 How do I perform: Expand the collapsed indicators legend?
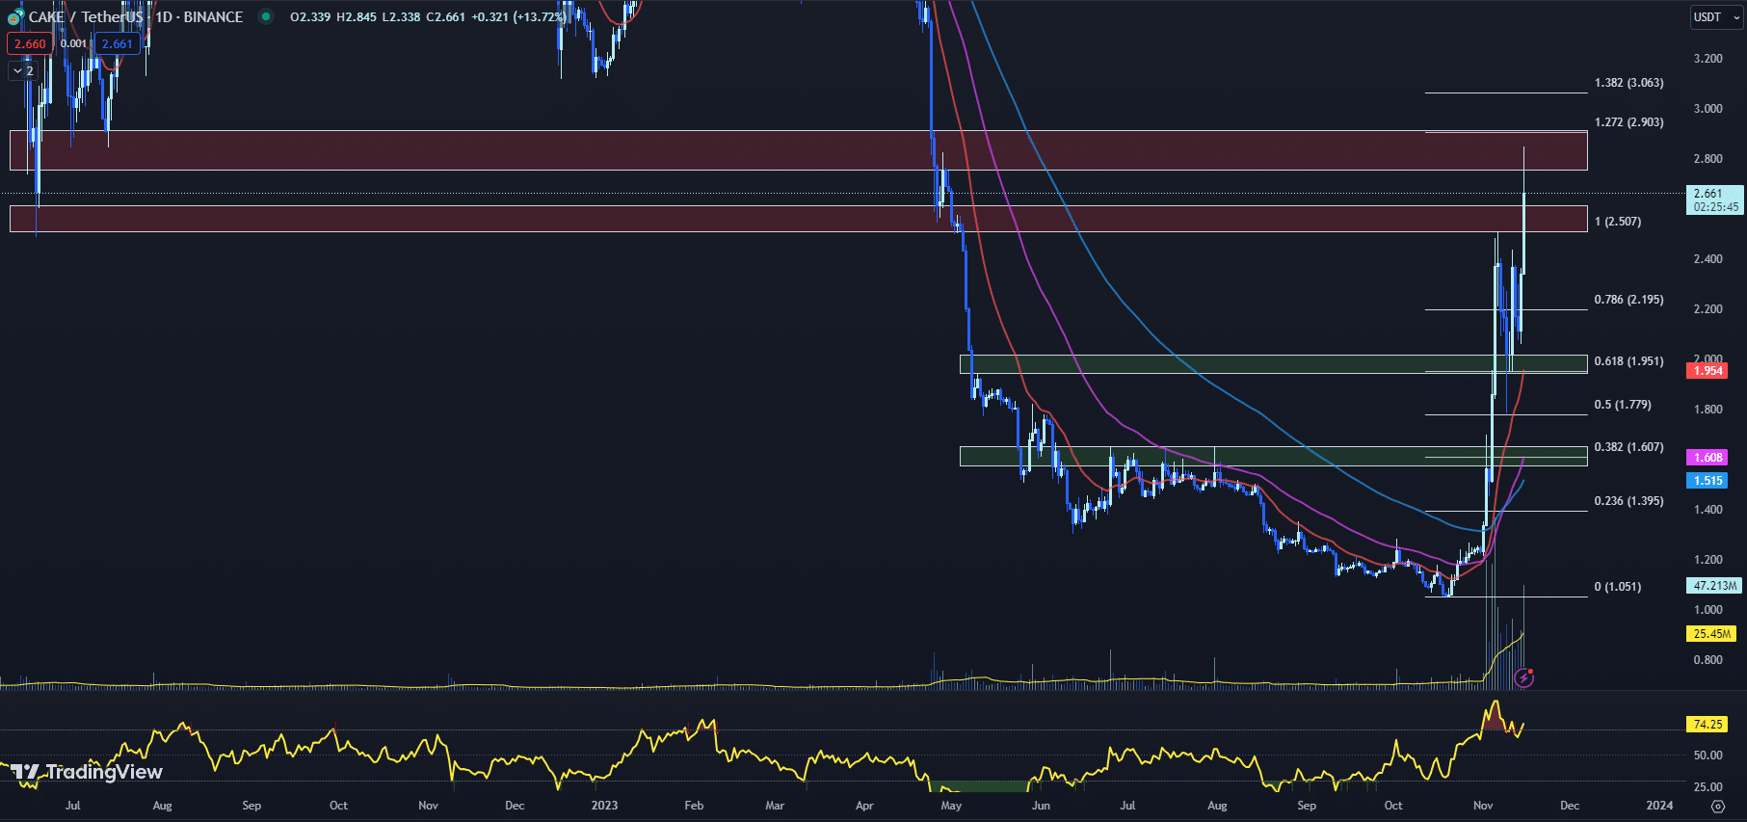click(22, 70)
